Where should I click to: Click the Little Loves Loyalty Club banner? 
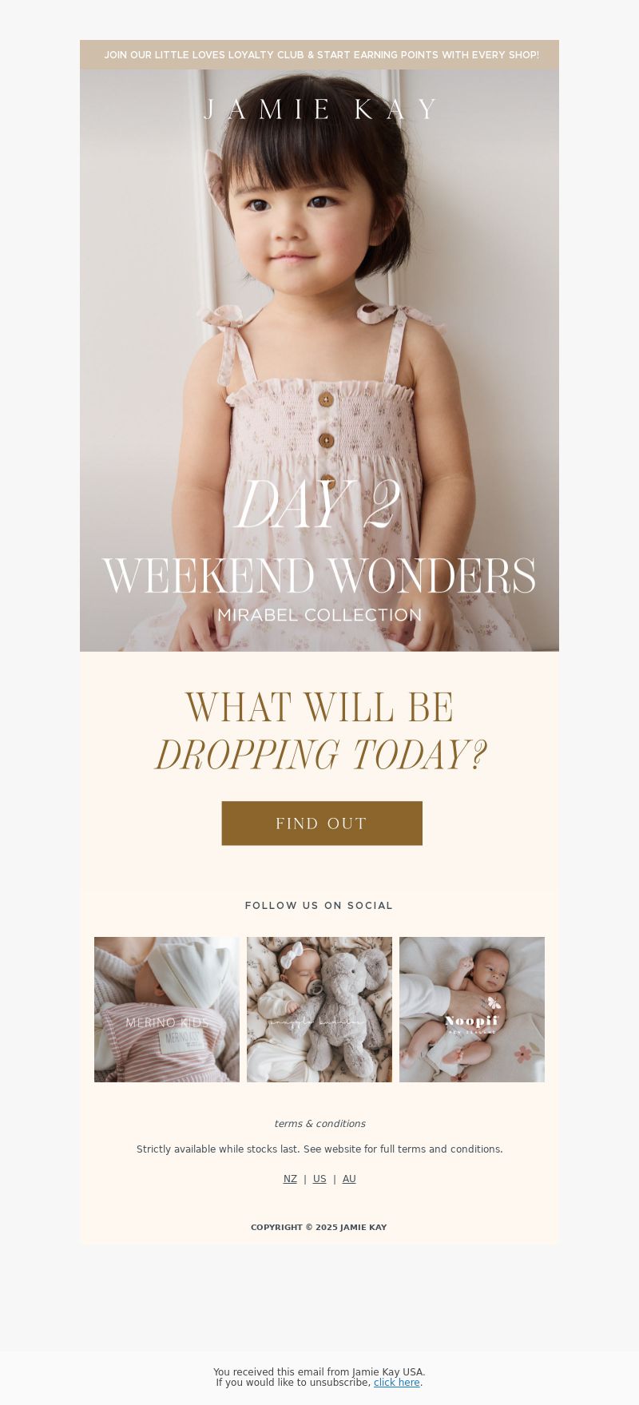[319, 55]
